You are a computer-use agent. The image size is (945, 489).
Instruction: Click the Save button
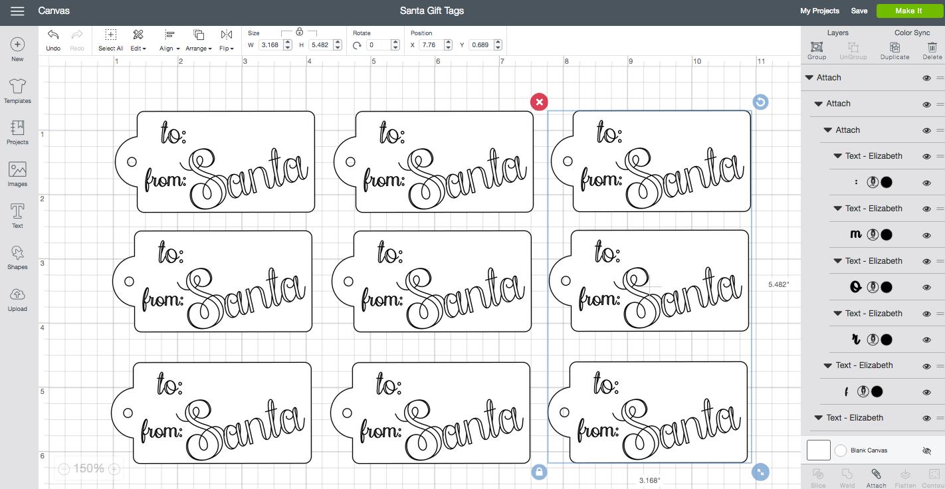pos(859,11)
